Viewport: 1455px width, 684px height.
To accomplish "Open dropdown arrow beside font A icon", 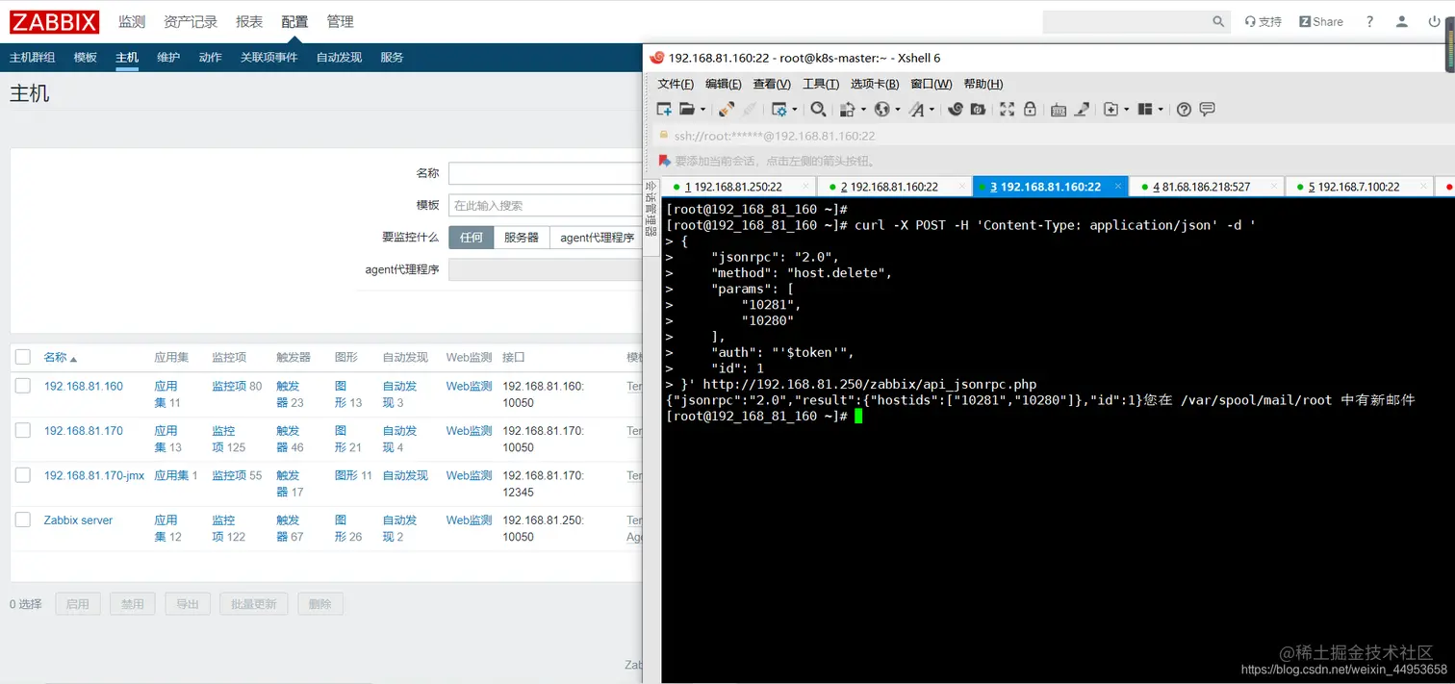I will pyautogui.click(x=932, y=110).
